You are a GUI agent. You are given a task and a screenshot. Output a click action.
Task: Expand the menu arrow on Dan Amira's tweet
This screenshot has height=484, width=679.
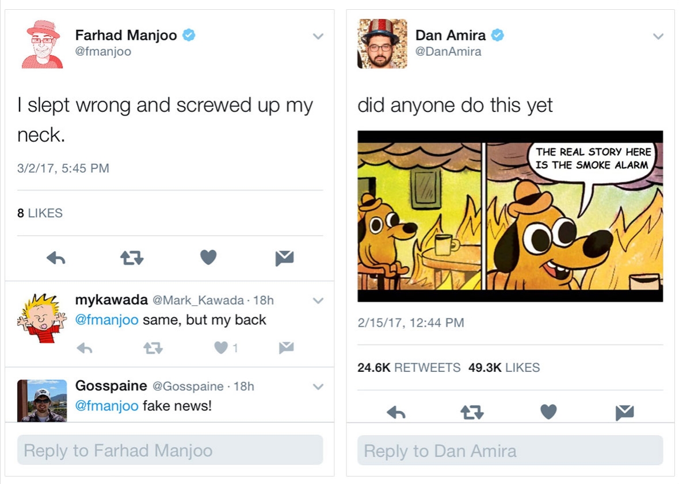click(x=658, y=36)
